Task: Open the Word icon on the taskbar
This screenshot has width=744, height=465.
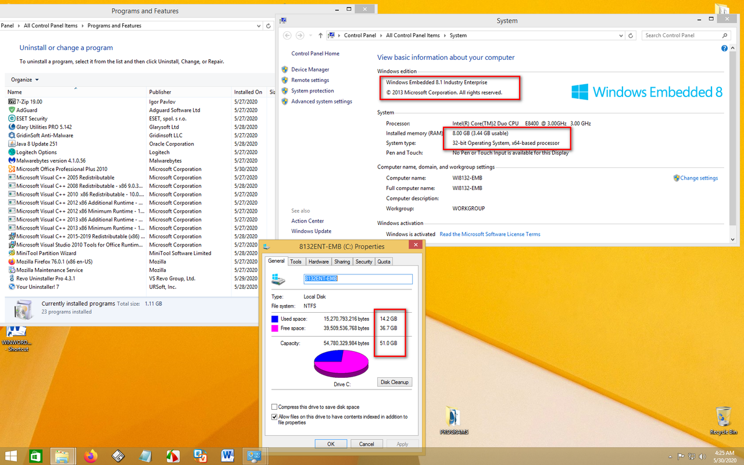Action: click(227, 456)
